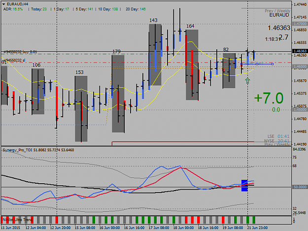Click the 5 Day: 141 range value
Screen dimensions: 308x231
tap(84, 9)
